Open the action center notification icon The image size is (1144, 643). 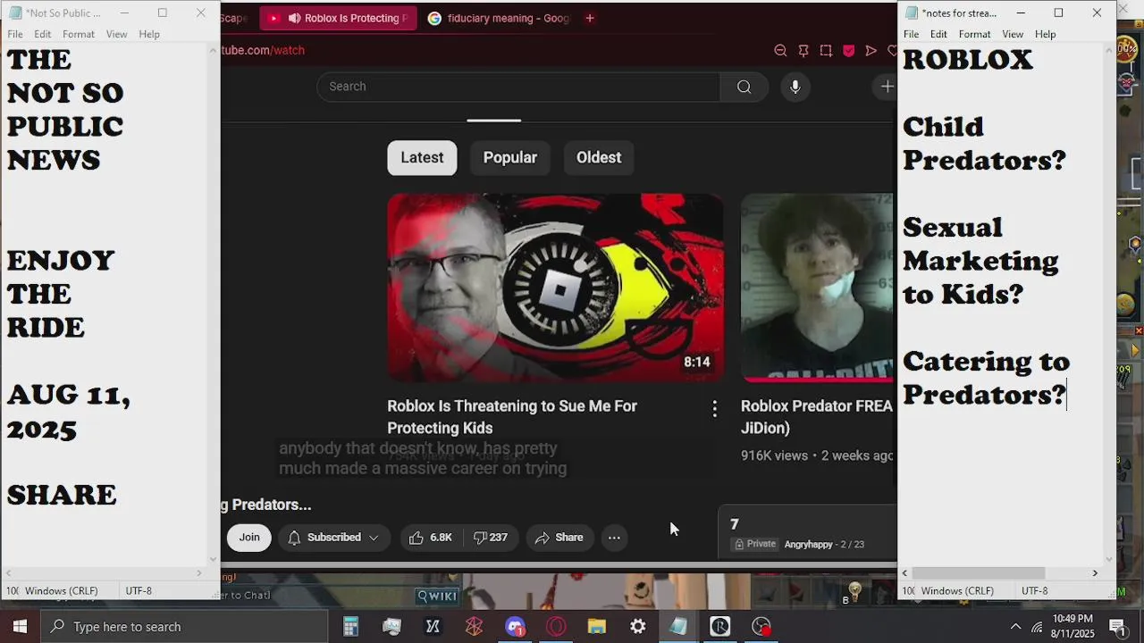tap(1117, 627)
